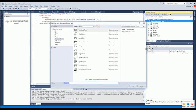Open the Build menu
Screen dimensions: 196x110
(x=21, y=6)
